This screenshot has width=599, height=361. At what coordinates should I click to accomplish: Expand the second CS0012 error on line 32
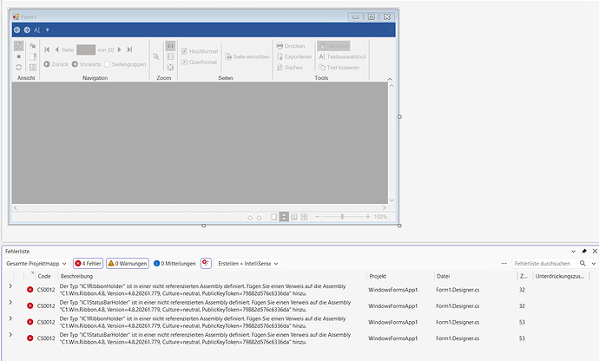click(x=10, y=302)
